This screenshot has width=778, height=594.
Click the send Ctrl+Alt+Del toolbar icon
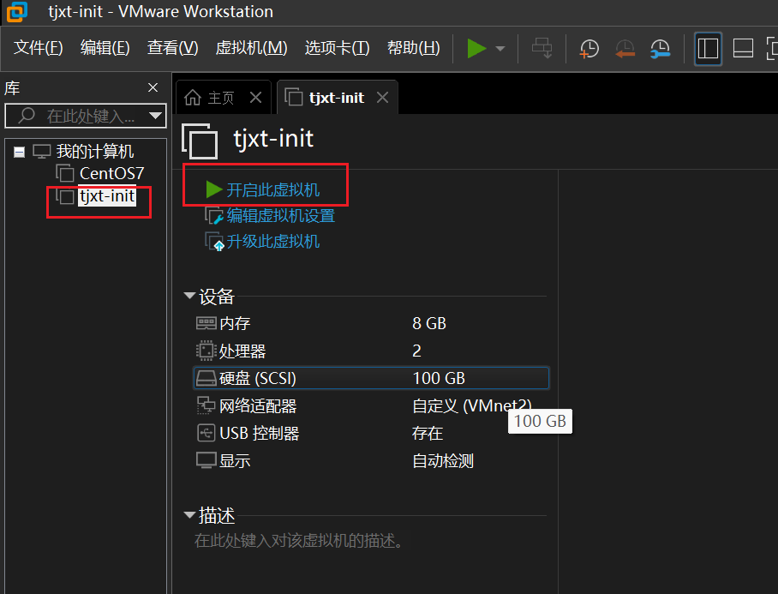(542, 49)
